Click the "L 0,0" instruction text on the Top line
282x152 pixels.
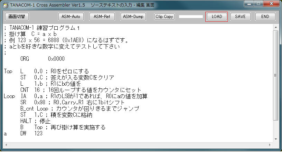click(31, 71)
